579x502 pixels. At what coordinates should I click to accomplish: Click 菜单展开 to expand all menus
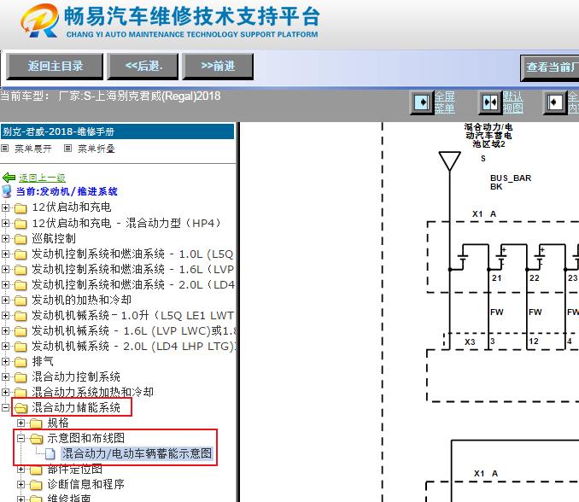(x=32, y=149)
